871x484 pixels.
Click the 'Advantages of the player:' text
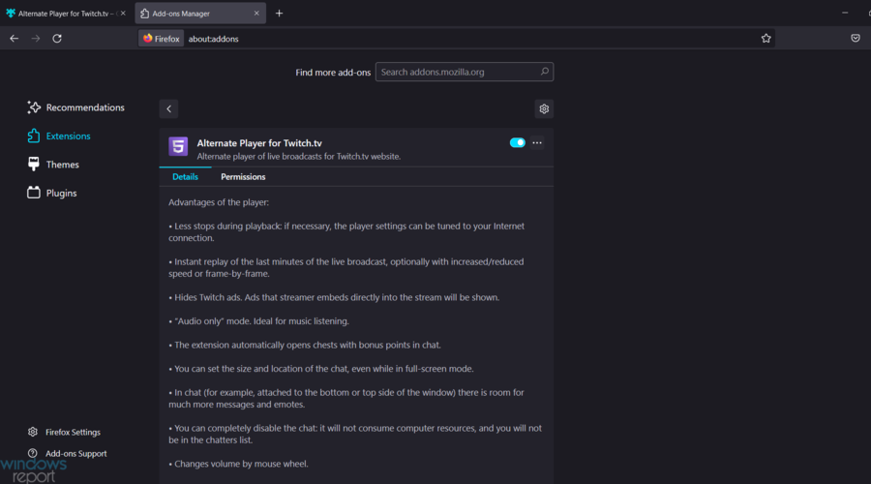click(219, 202)
